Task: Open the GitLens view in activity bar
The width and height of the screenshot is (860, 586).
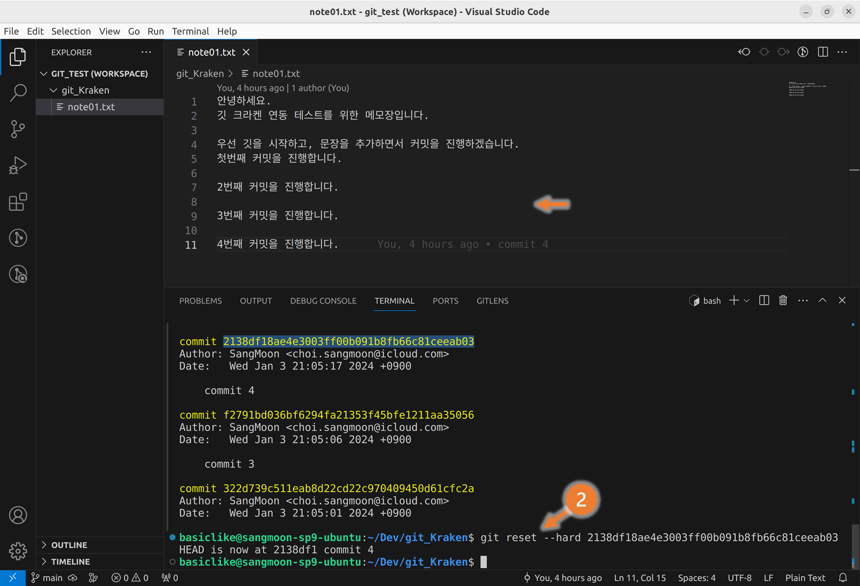Action: tap(18, 238)
